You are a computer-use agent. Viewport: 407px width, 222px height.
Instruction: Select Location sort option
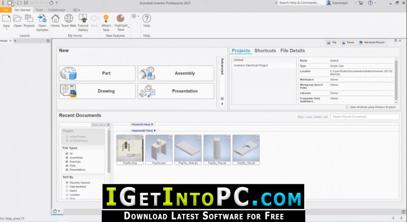pos(67,195)
